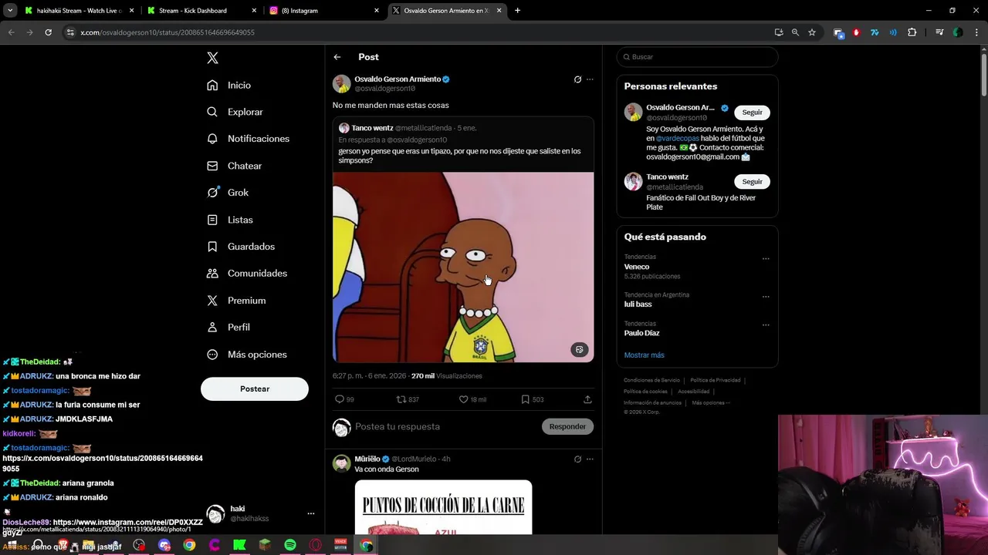The height and width of the screenshot is (555, 988).
Task: Switch to the Instagram browser tab
Action: 323,11
